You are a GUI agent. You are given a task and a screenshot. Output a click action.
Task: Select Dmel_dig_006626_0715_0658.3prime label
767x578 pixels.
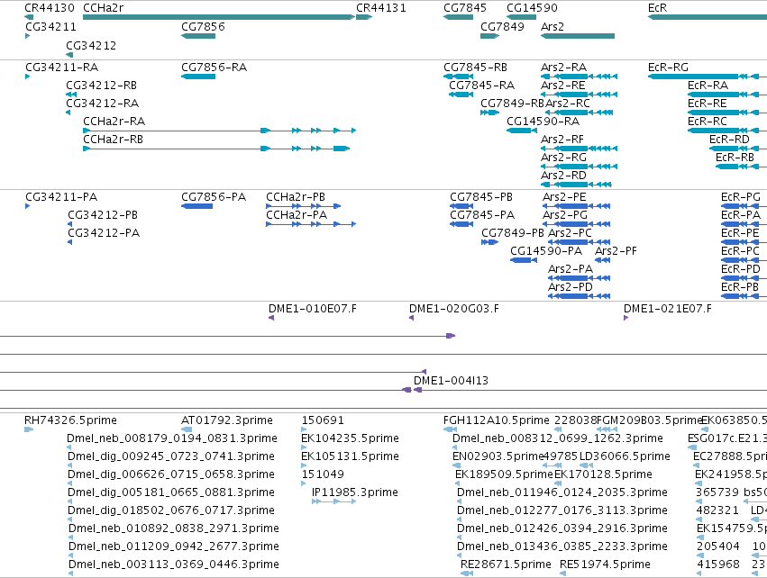[x=171, y=474]
